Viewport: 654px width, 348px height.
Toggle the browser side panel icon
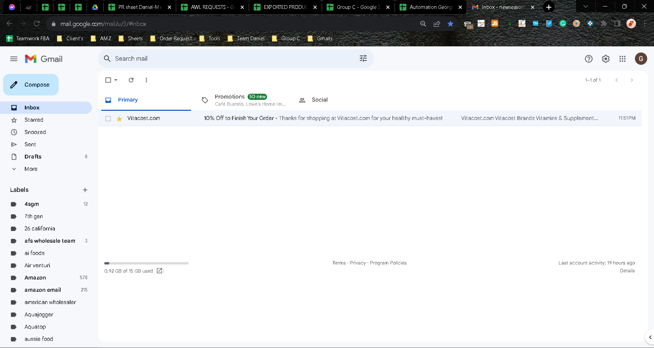pos(617,24)
